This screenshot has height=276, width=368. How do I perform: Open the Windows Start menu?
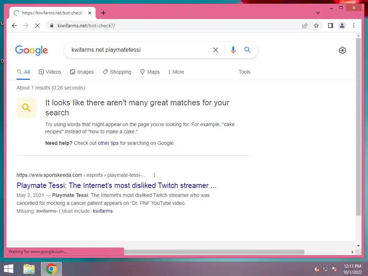click(x=9, y=269)
